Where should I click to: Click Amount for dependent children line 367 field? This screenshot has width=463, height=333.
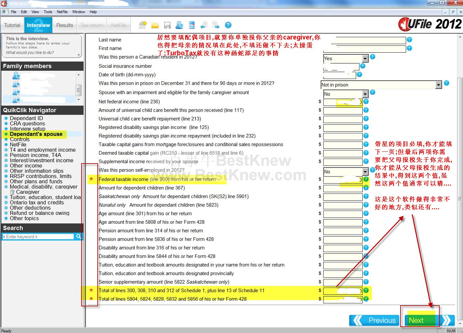point(343,188)
